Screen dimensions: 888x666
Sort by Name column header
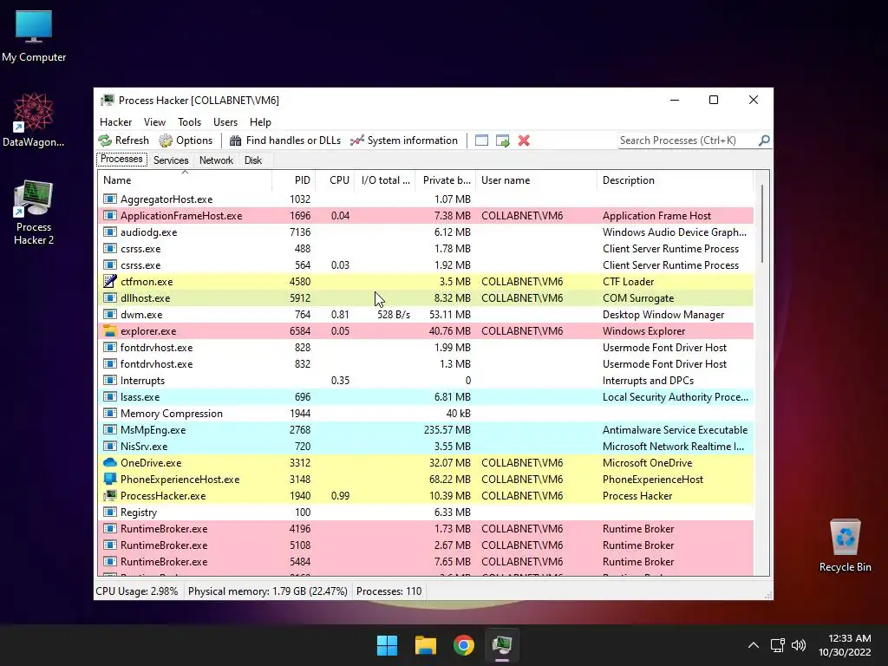[185, 180]
